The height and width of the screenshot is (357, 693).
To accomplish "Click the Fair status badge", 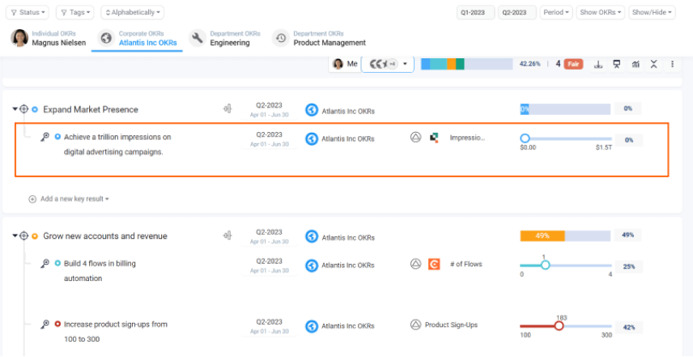I will click(x=573, y=64).
